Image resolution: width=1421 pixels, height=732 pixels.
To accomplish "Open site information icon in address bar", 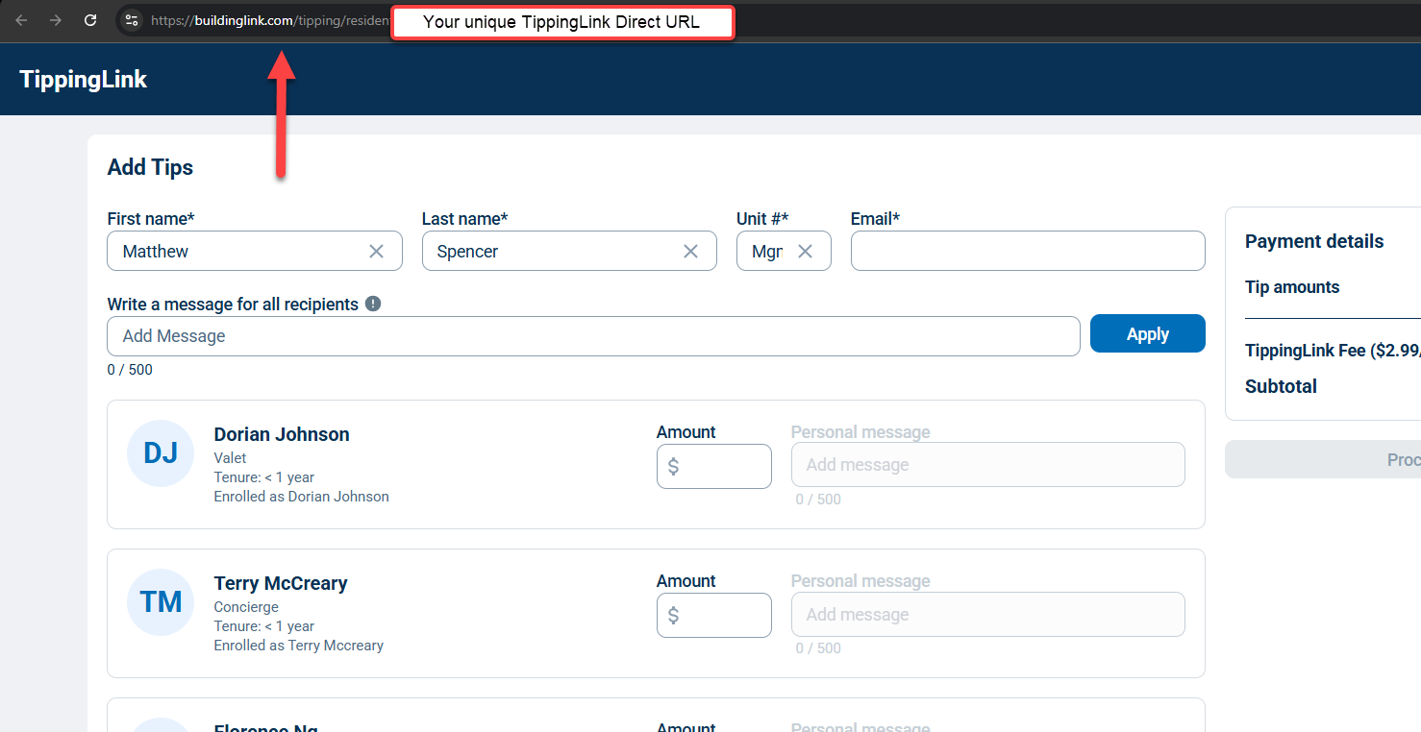I will (132, 19).
